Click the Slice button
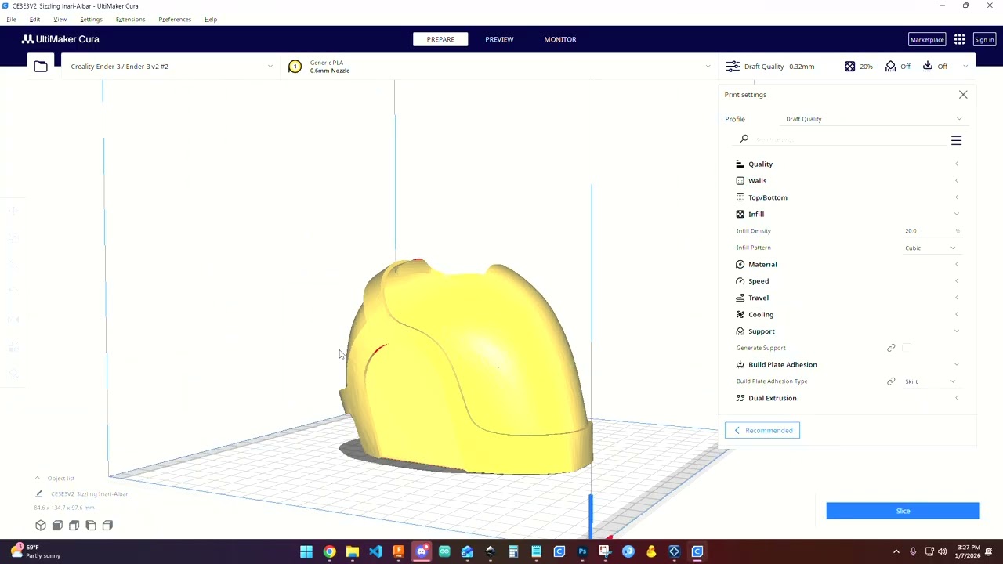This screenshot has width=1003, height=564. [x=903, y=511]
